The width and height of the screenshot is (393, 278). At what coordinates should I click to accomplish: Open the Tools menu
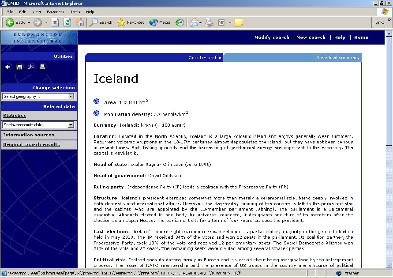click(75, 12)
